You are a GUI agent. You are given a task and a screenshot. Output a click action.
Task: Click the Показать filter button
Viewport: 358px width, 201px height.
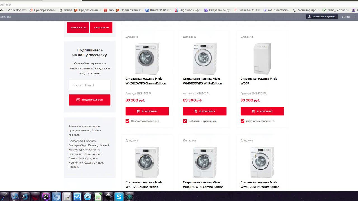[x=78, y=28]
